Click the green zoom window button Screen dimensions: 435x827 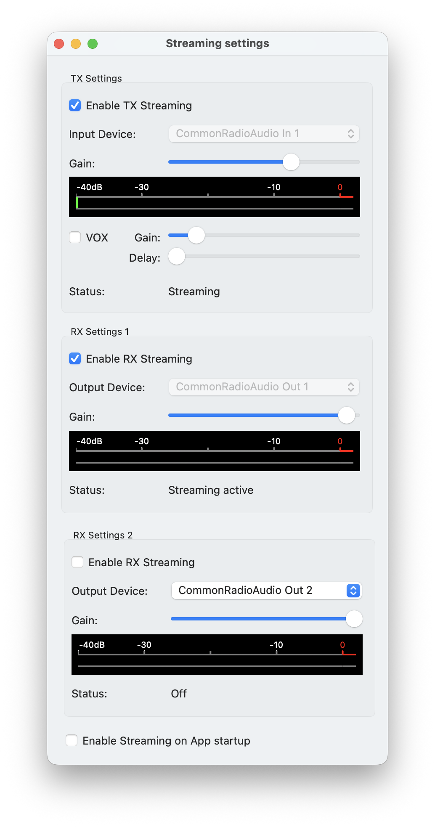point(93,44)
